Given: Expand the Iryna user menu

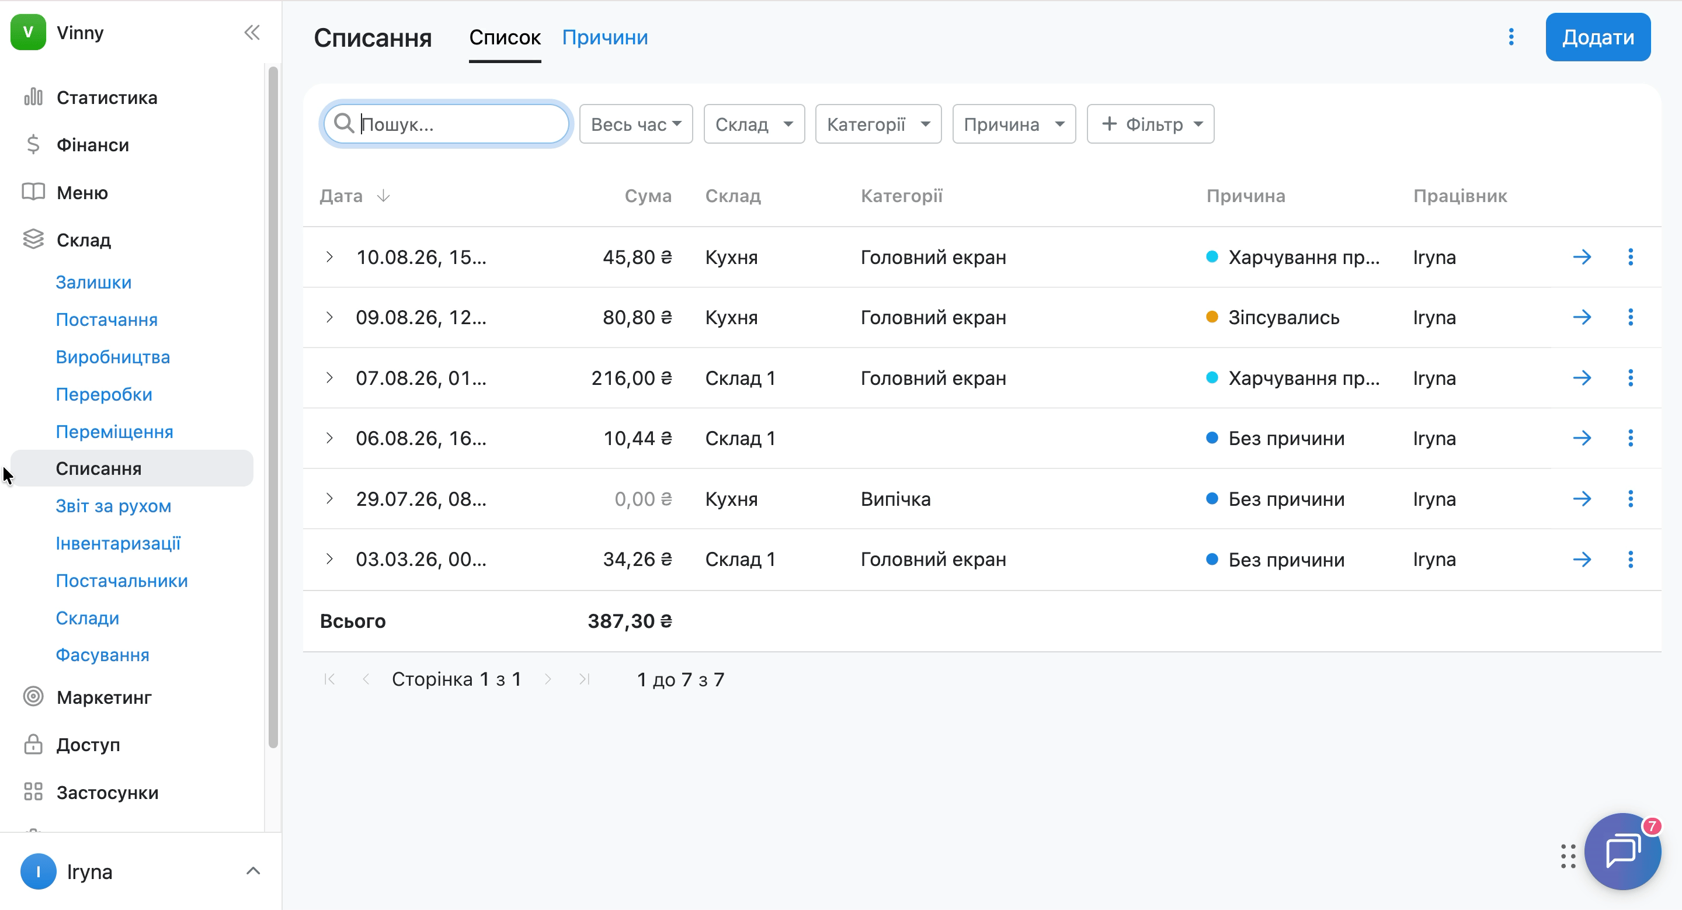Looking at the screenshot, I should point(140,871).
